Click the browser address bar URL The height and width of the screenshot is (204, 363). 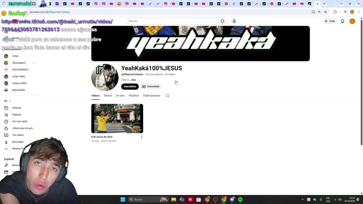click(x=50, y=12)
